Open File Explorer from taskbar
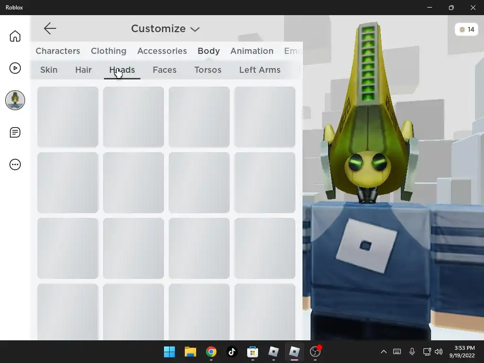 pyautogui.click(x=190, y=352)
